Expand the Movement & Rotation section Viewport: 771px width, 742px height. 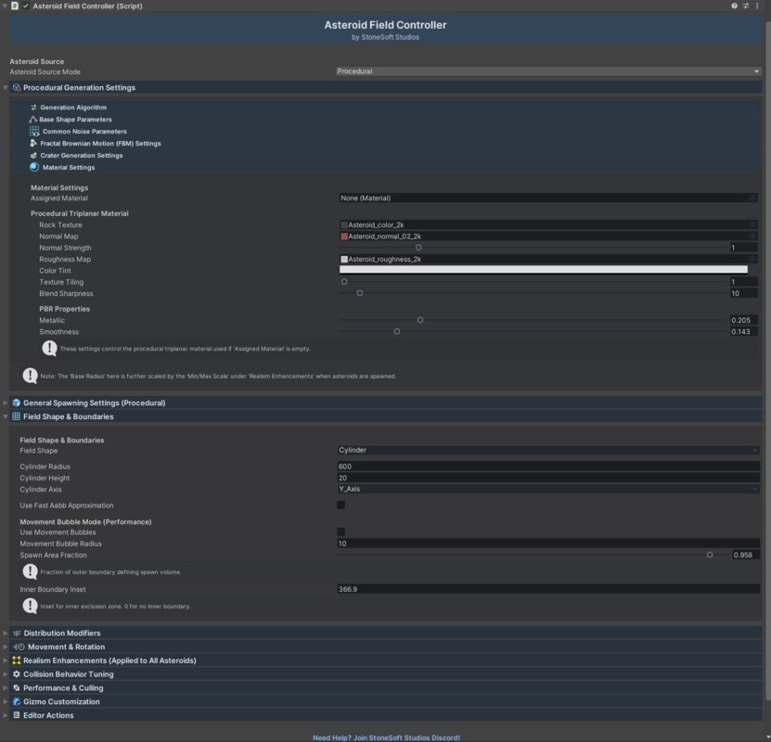[x=6, y=646]
